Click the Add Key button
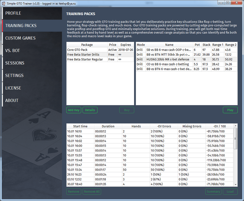 [x=74, y=110]
